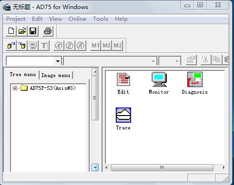Switch to the Image menu tab
The image size is (234, 185).
(56, 76)
